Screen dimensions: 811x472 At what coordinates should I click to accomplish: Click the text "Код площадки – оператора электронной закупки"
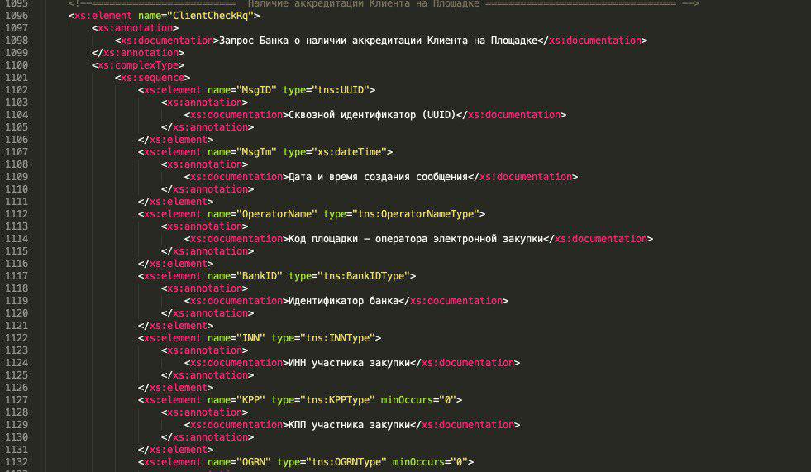click(416, 239)
